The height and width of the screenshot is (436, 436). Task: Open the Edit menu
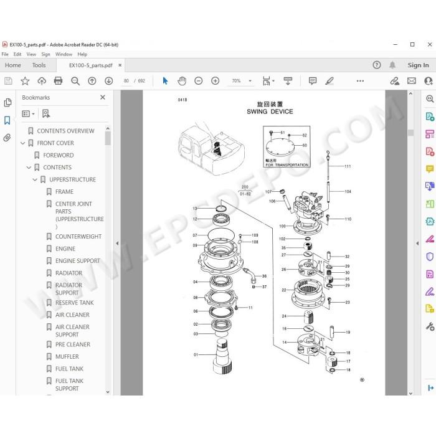point(17,54)
